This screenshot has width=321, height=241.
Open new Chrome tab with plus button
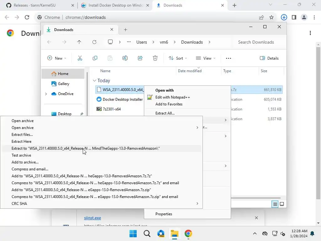coord(234,5)
